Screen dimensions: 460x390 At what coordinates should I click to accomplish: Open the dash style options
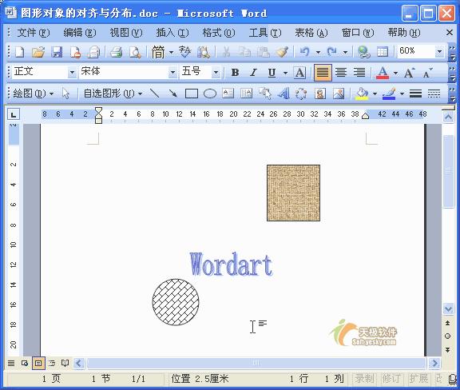coord(434,94)
